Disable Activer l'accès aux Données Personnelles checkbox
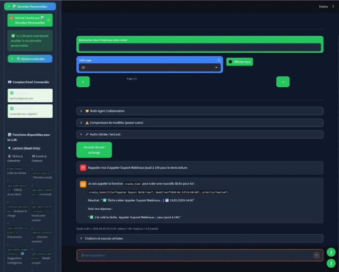Image resolution: width=339 pixels, height=272 pixels. coord(12,18)
